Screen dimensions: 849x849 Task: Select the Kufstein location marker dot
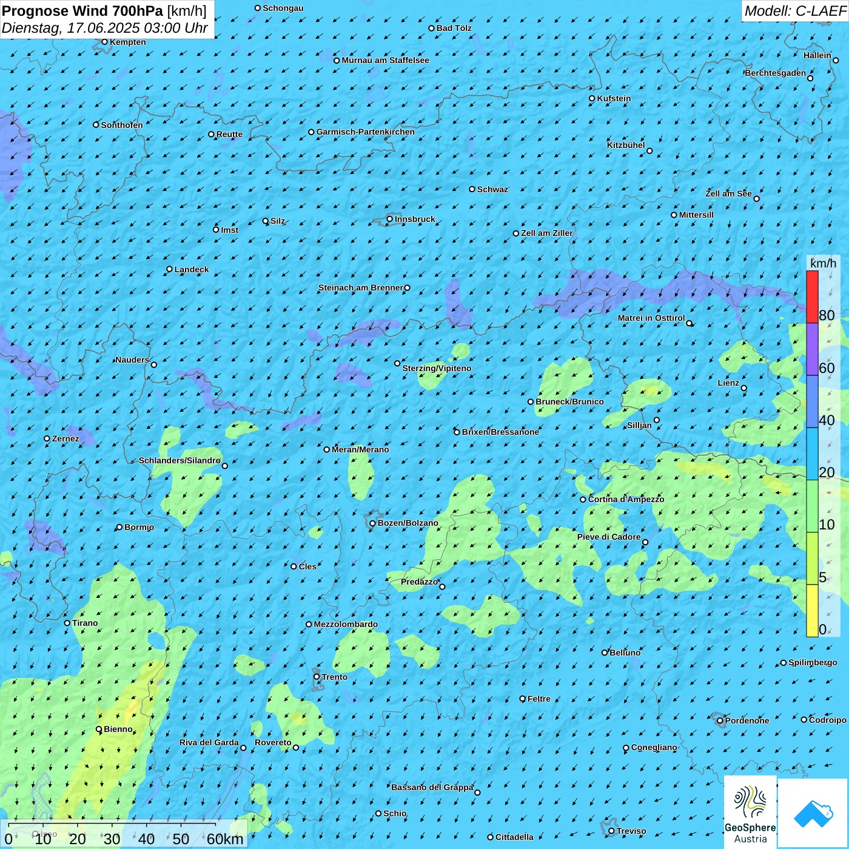click(592, 98)
